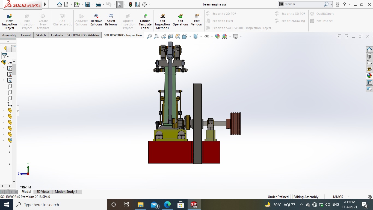Toggle the Hide/Show Items eye icon
The width and height of the screenshot is (373, 210).
207,36
